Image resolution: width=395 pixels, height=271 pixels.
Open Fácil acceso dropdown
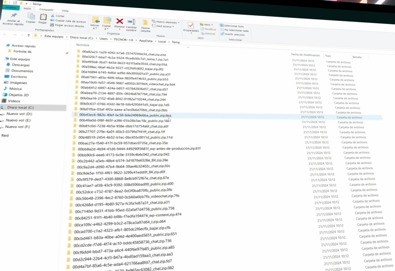coord(163,26)
